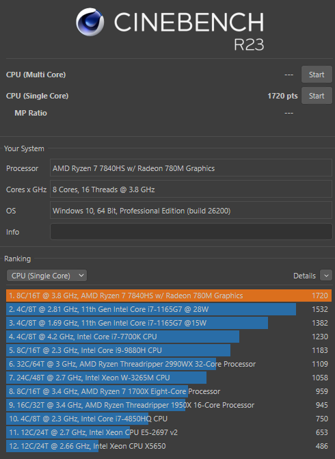Click the Cinebench sphere logo icon
Viewport: 335px width, 459px height.
coord(90,22)
